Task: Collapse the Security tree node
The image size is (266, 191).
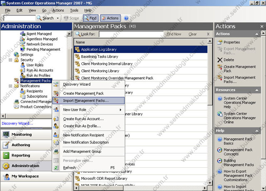Action: (10, 60)
